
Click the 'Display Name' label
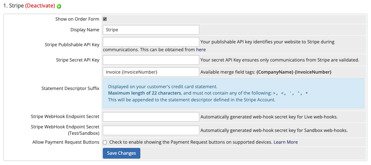(x=85, y=30)
